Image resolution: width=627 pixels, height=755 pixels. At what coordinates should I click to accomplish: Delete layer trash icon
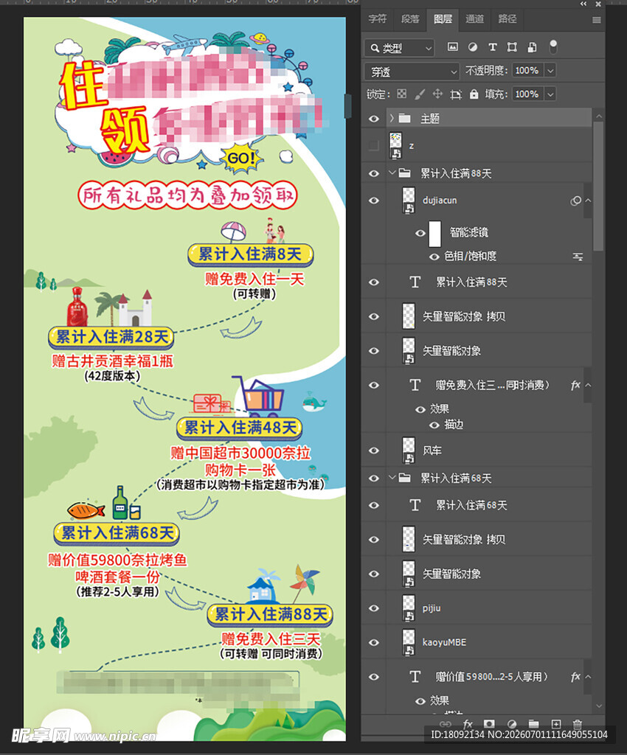578,724
